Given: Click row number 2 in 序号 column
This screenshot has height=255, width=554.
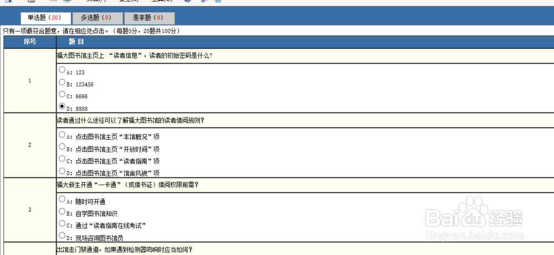Looking at the screenshot, I should coord(30,145).
